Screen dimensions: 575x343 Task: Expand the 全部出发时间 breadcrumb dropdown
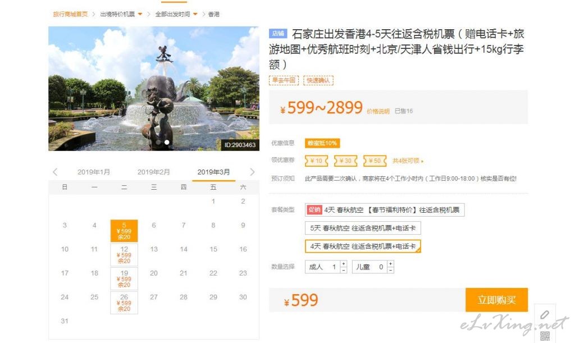pyautogui.click(x=195, y=14)
